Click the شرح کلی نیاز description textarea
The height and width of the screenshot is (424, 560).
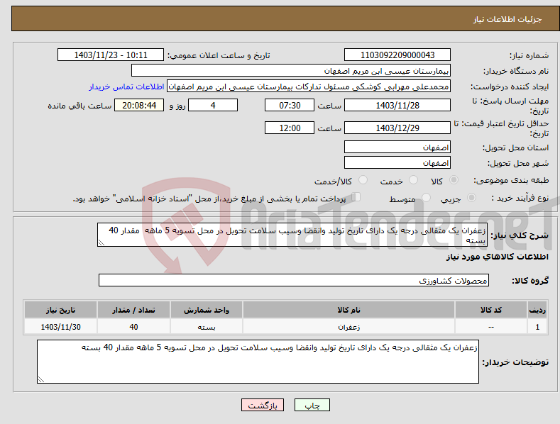292,235
